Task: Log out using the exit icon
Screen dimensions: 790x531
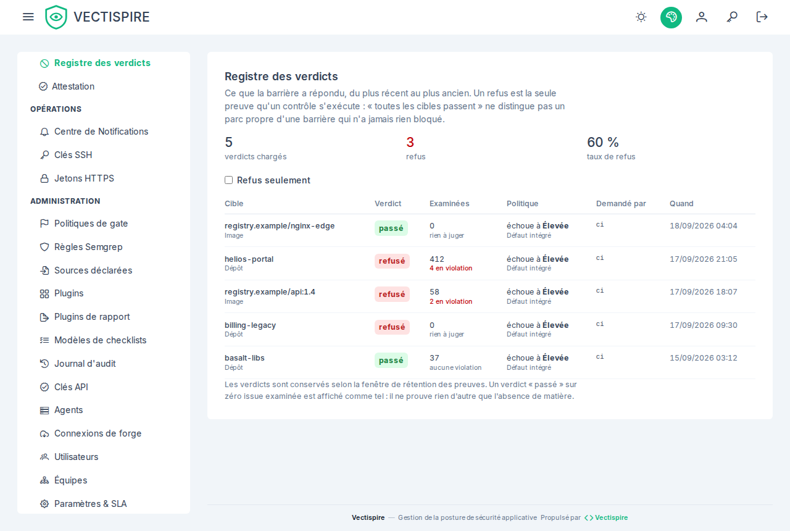Action: 762,17
